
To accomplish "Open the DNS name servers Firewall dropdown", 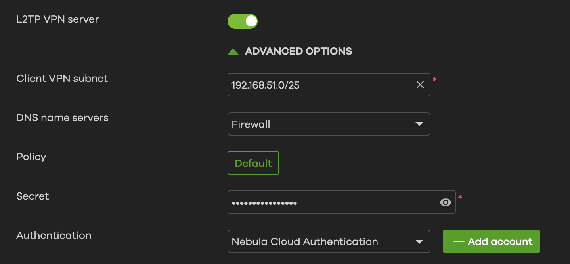I will pos(321,124).
